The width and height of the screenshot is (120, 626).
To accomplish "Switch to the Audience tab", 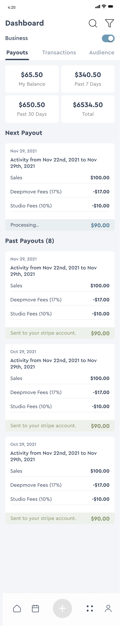I will click(x=102, y=52).
